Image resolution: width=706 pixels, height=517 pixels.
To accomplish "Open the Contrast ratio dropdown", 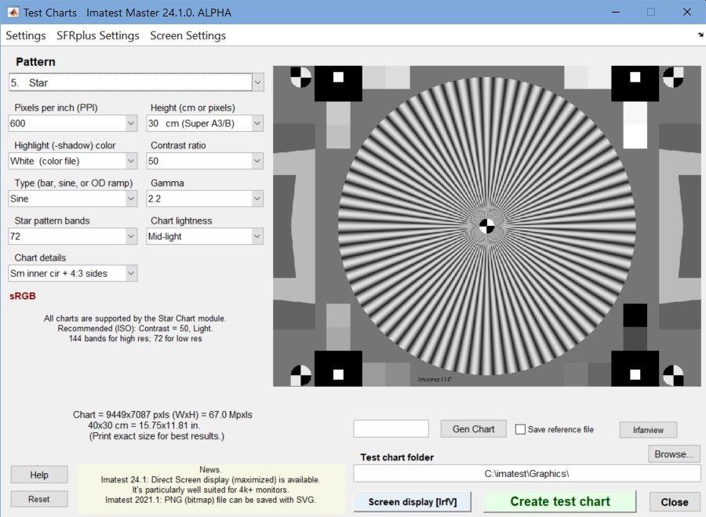I will click(205, 161).
